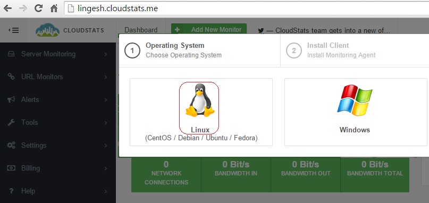Image resolution: width=429 pixels, height=203 pixels.
Task: Click Bandwidth In stat tile
Action: coord(236,174)
